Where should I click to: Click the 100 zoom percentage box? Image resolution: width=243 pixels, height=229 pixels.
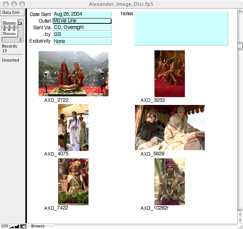click(x=4, y=226)
